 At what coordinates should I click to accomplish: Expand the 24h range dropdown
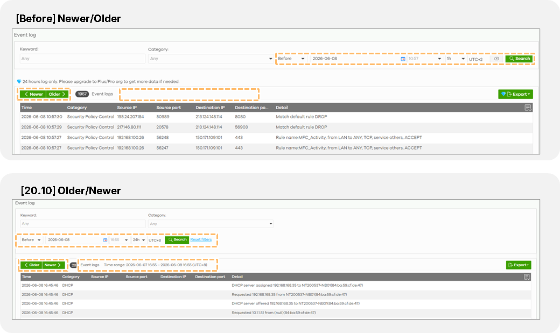(139, 240)
